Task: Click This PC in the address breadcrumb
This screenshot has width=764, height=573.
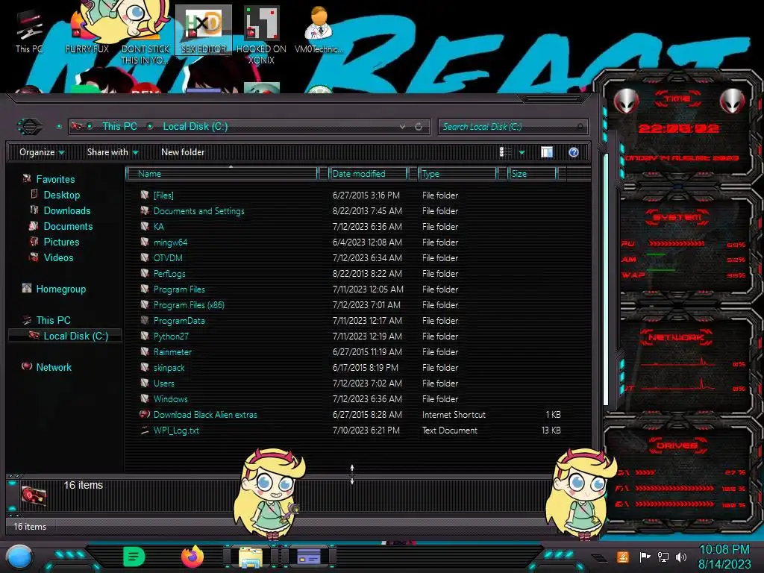Action: 119,126
